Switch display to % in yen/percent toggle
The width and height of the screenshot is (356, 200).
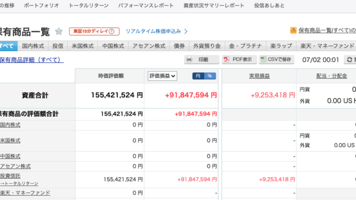(210, 76)
